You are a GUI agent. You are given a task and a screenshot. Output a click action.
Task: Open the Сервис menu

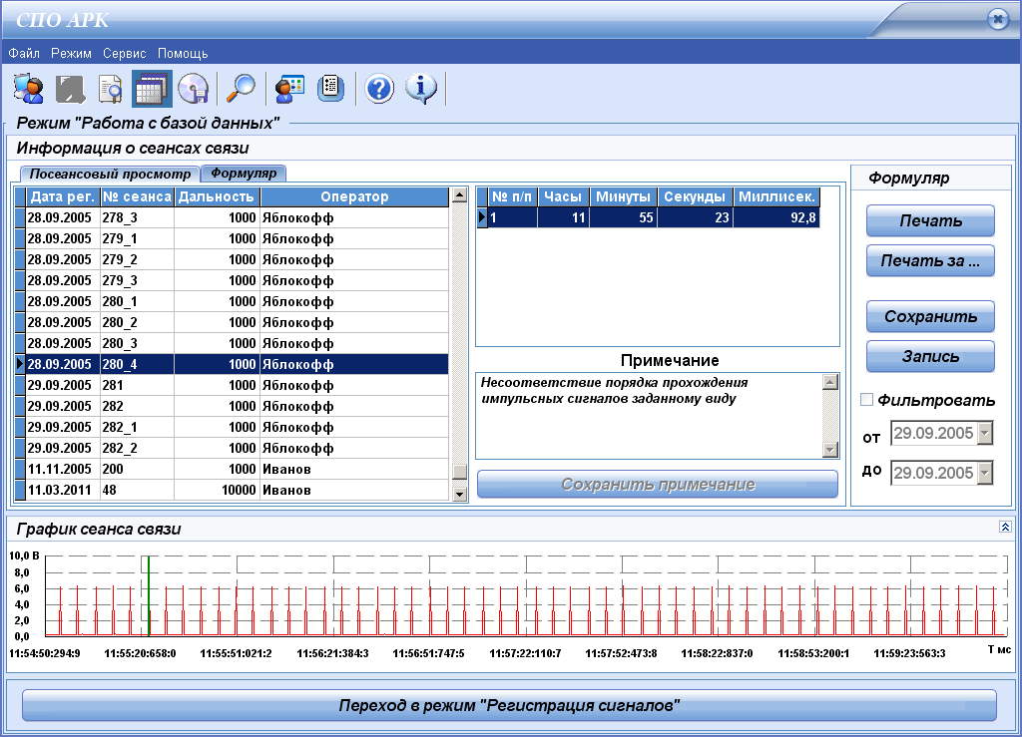(124, 53)
